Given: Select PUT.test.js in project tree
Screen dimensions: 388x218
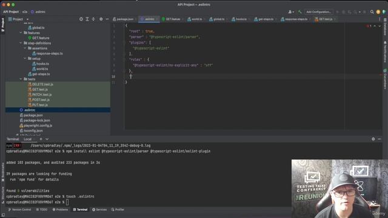Looking at the screenshot, I should pyautogui.click(x=38, y=105).
